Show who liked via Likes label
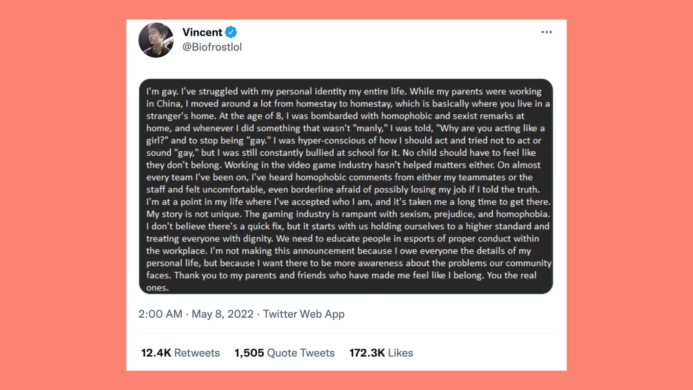 pyautogui.click(x=401, y=353)
